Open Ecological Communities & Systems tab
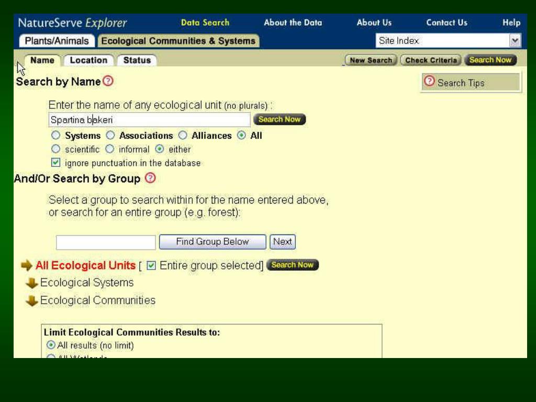This screenshot has width=536, height=402. 178,41
